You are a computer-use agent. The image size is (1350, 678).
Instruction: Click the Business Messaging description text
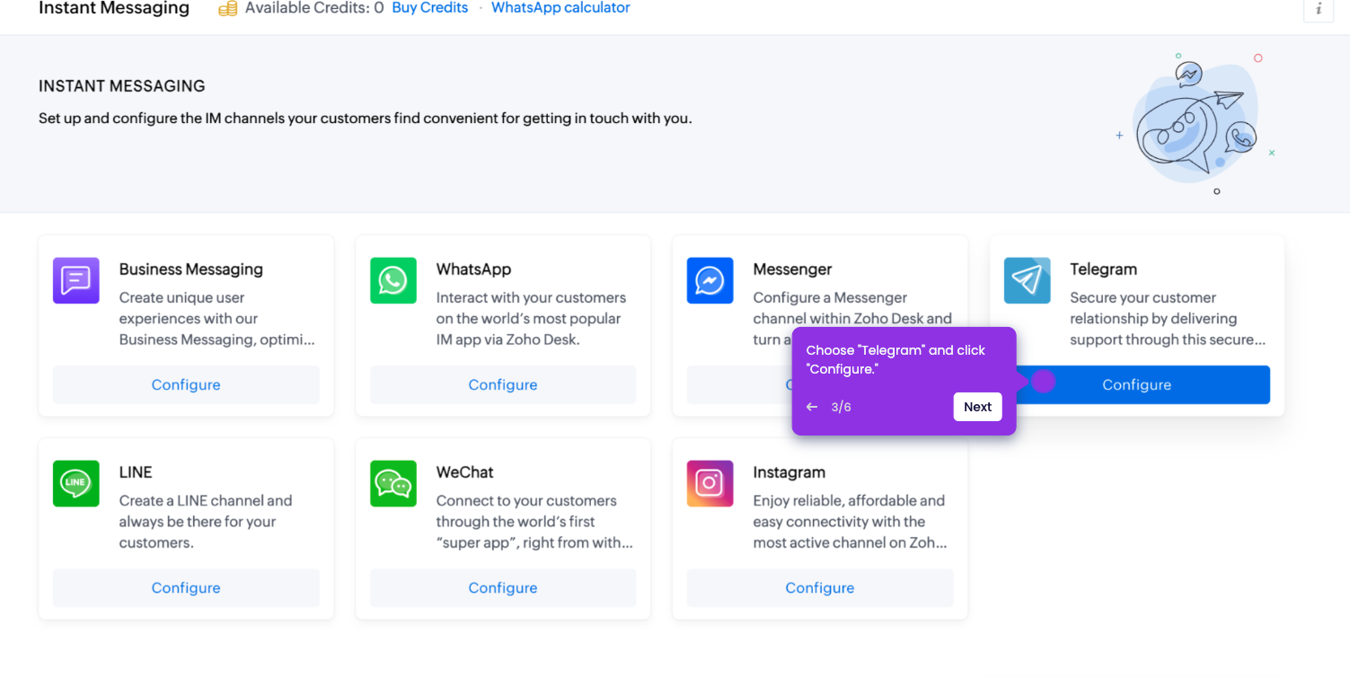pos(217,319)
